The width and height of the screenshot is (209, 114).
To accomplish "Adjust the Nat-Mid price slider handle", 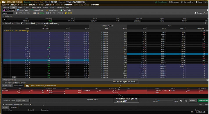I will pyautogui.click(x=158, y=100).
